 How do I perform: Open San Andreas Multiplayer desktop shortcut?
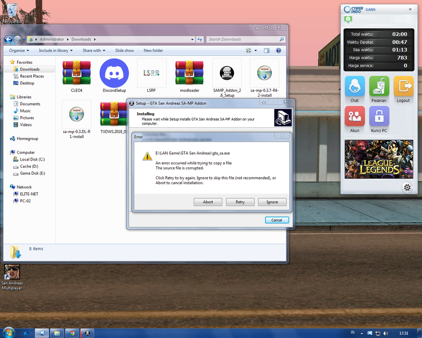(x=12, y=277)
